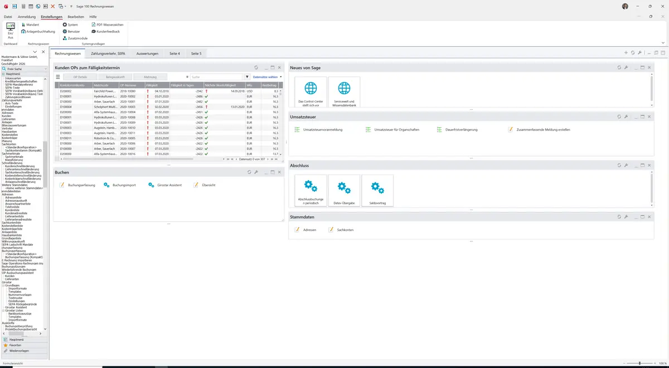
Task: Collapse the navigation pane with the chevron
Action: point(35,52)
